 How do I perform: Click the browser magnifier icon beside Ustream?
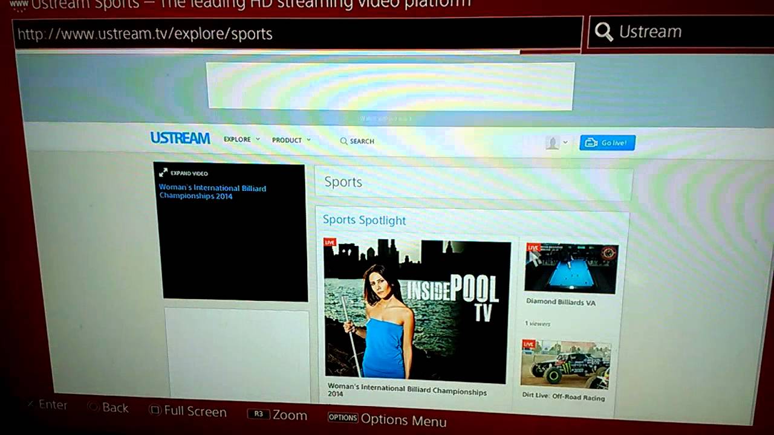point(603,32)
